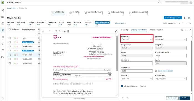Open the Zahlungsart dropdown
The image size is (194, 101).
tap(137, 40)
